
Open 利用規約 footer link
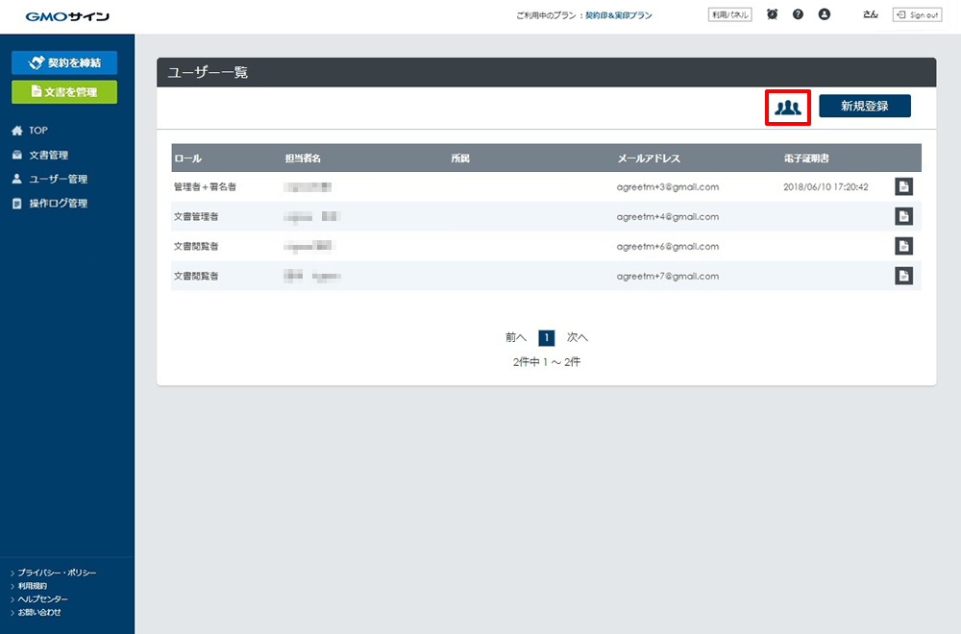33,586
